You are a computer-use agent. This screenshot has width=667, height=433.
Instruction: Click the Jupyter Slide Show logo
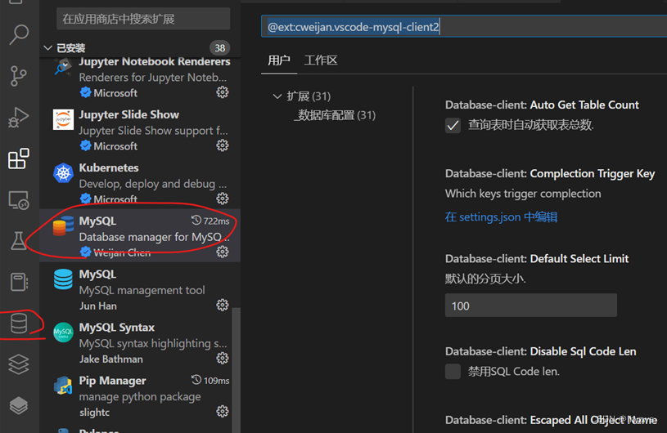63,120
